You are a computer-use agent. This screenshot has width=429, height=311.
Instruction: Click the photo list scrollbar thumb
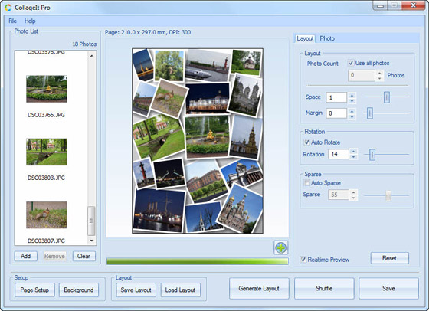click(x=91, y=221)
